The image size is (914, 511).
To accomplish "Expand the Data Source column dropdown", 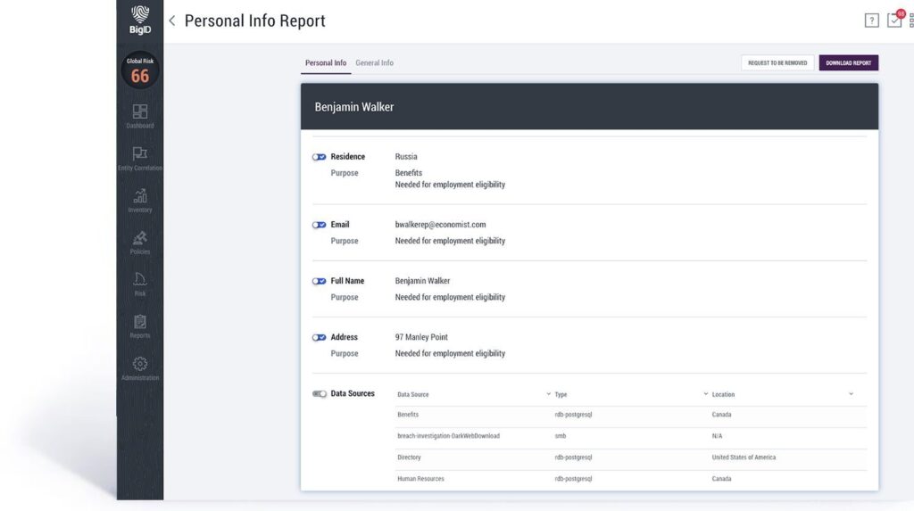I will 548,393.
